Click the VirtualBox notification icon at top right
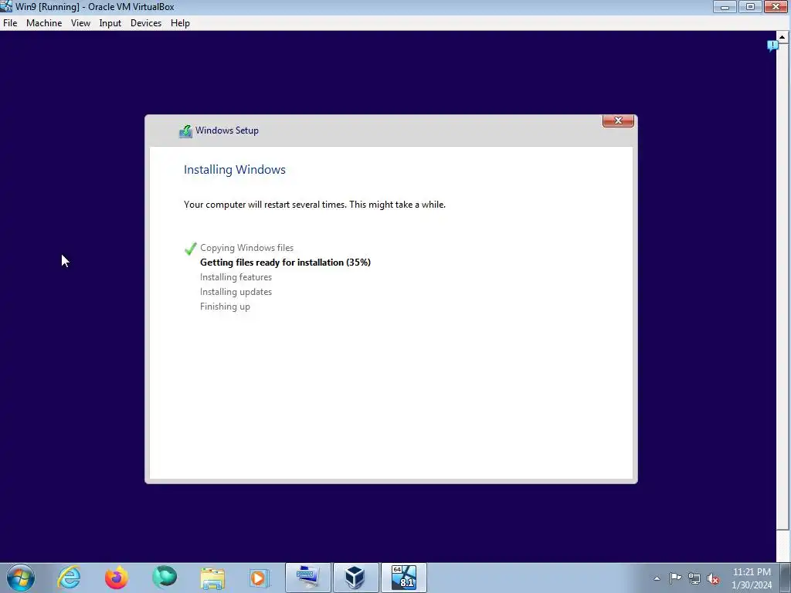Viewport: 791px width, 593px height. [x=772, y=46]
